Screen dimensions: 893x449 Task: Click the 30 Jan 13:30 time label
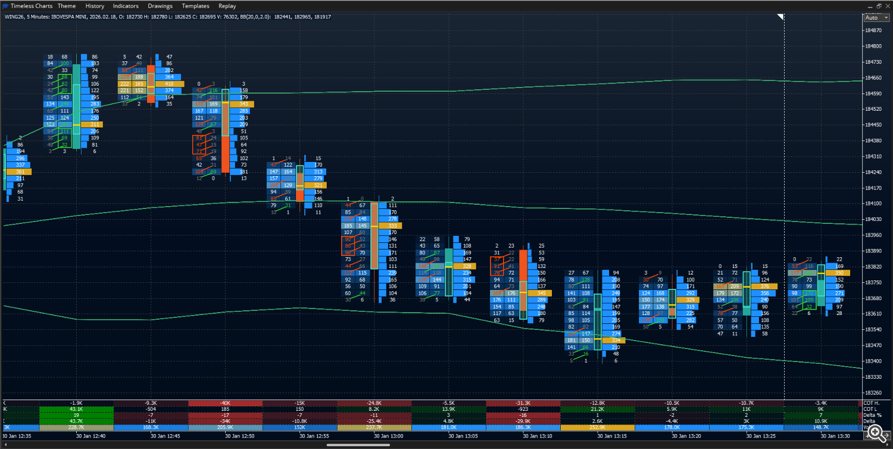(835, 436)
